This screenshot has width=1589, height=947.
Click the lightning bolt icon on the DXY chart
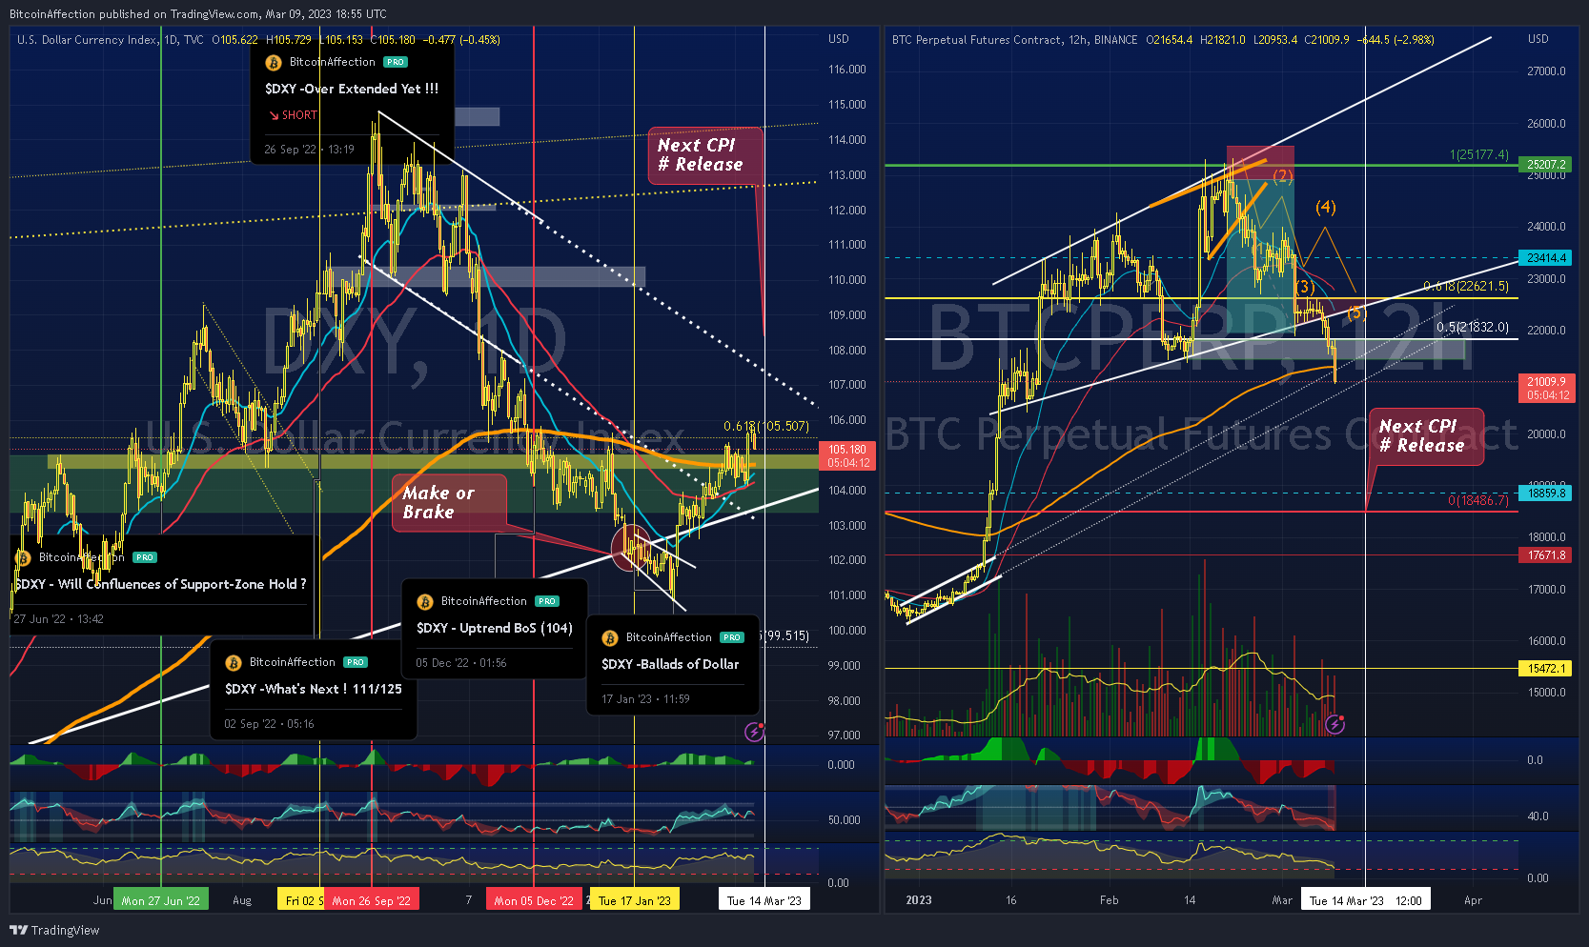pos(754,732)
